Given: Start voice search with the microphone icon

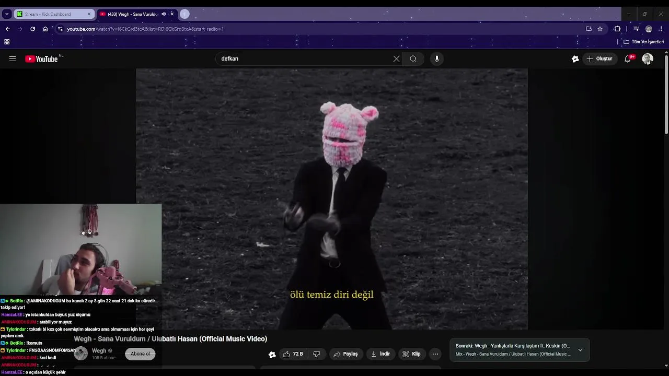Looking at the screenshot, I should (x=437, y=59).
